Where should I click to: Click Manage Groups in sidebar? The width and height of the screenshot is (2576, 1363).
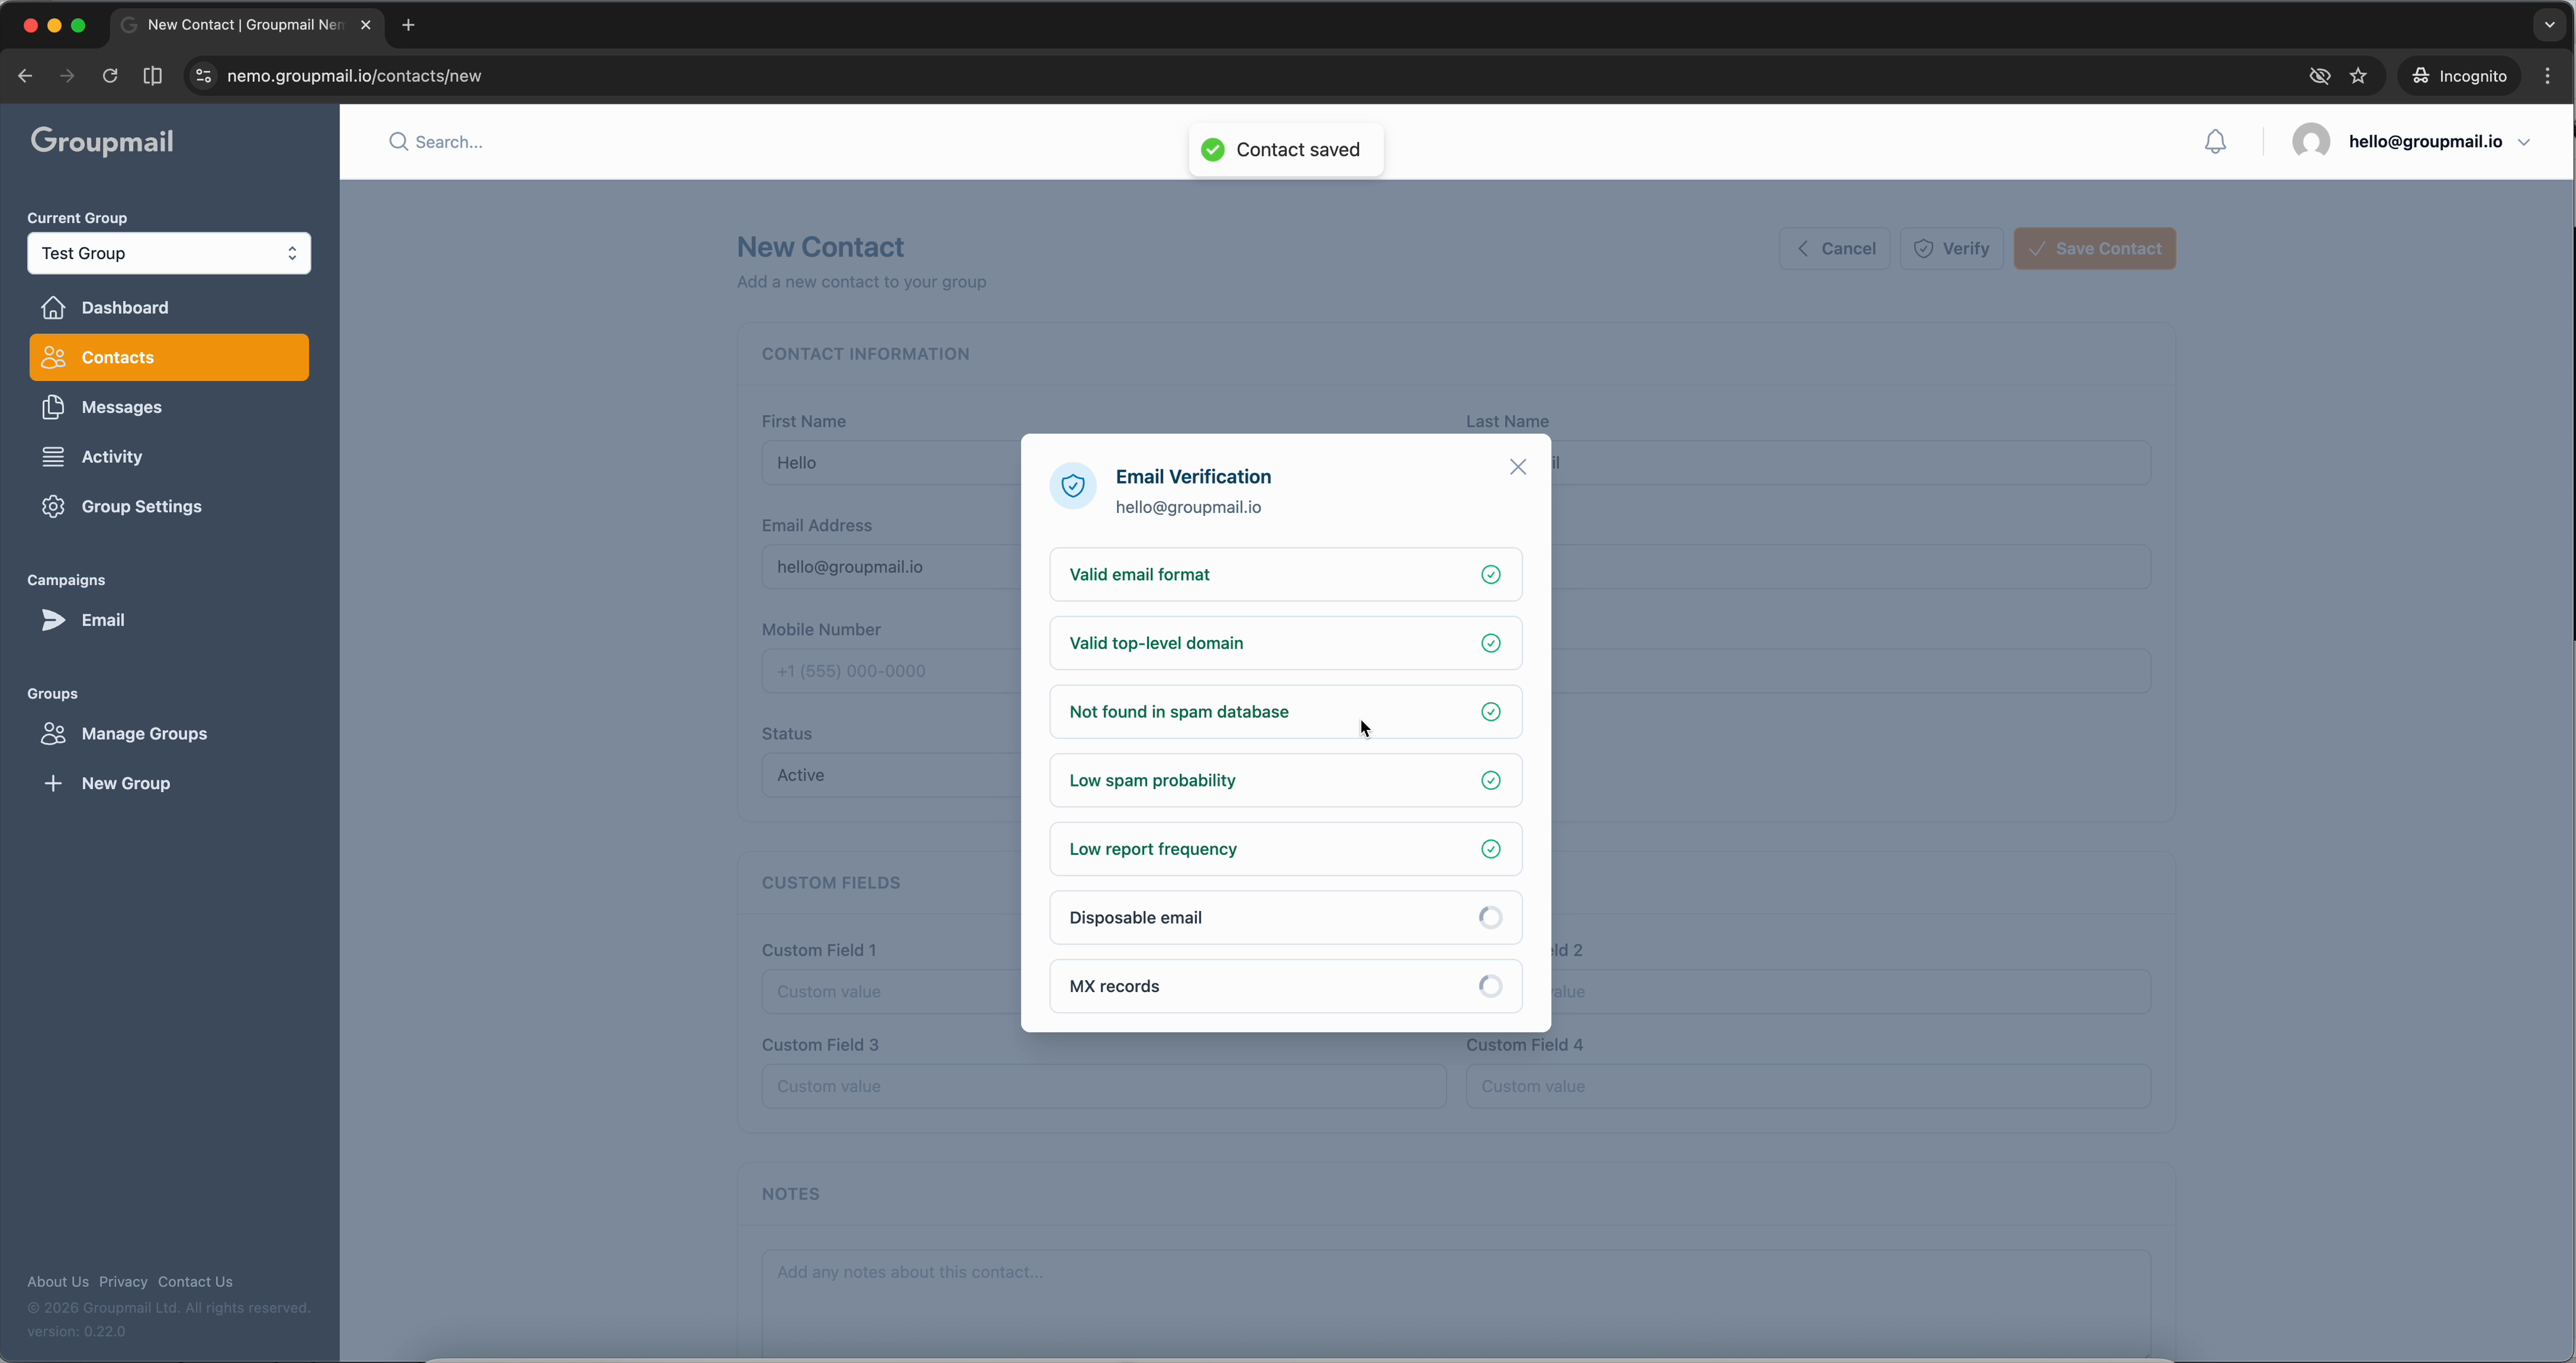click(x=144, y=733)
